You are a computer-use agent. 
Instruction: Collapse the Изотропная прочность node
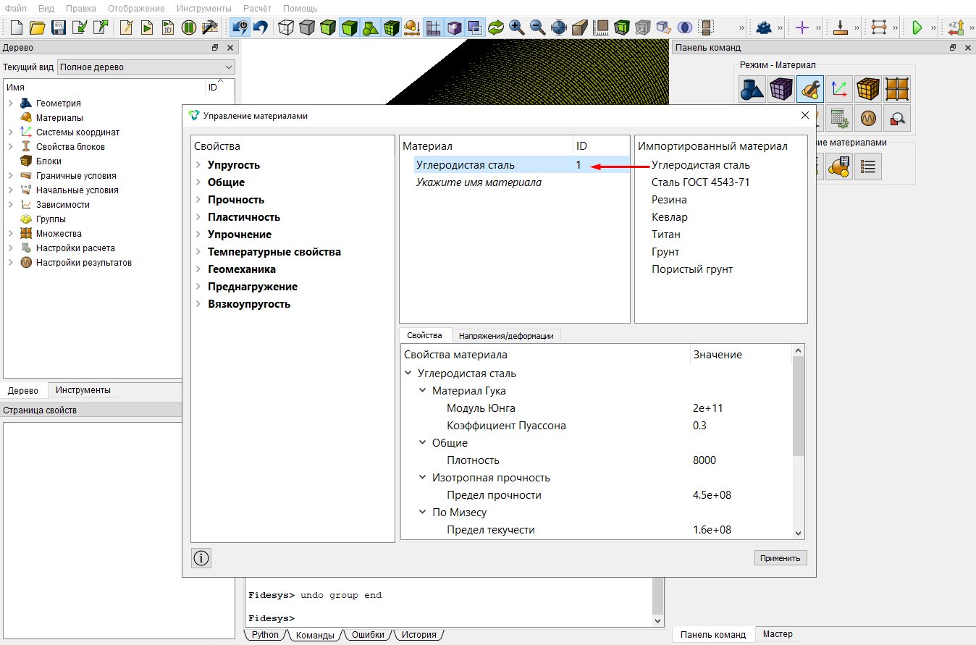pyautogui.click(x=423, y=478)
